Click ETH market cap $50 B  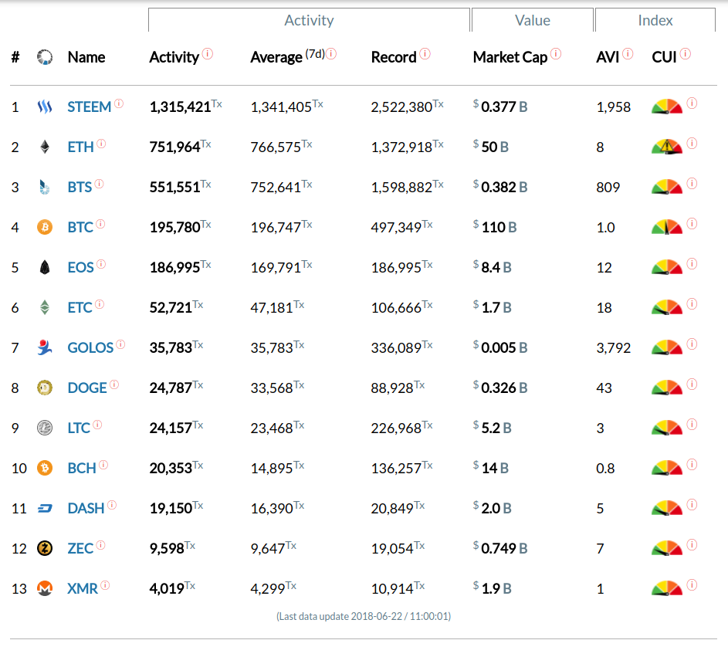491,147
